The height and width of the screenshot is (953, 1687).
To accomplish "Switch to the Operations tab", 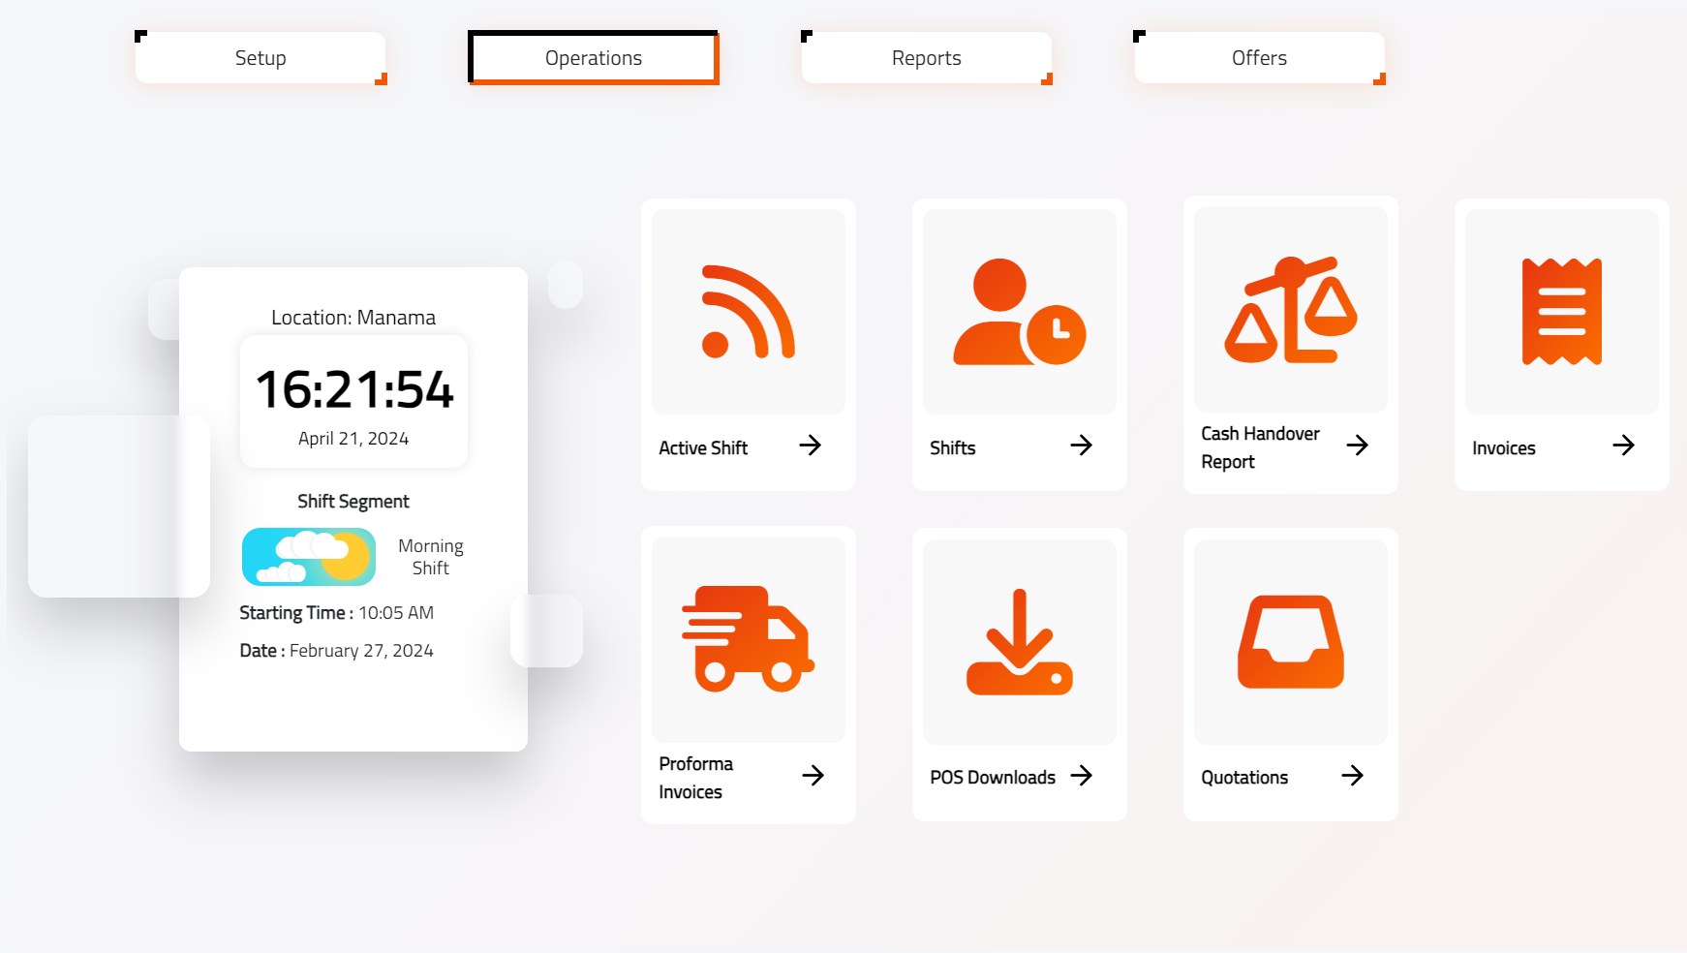I will [x=592, y=57].
